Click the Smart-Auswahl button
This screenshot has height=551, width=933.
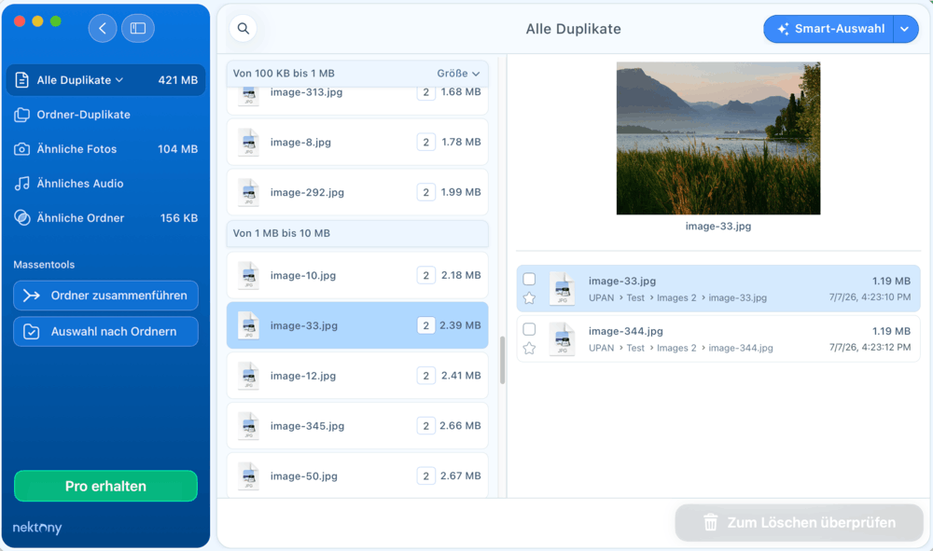click(829, 29)
